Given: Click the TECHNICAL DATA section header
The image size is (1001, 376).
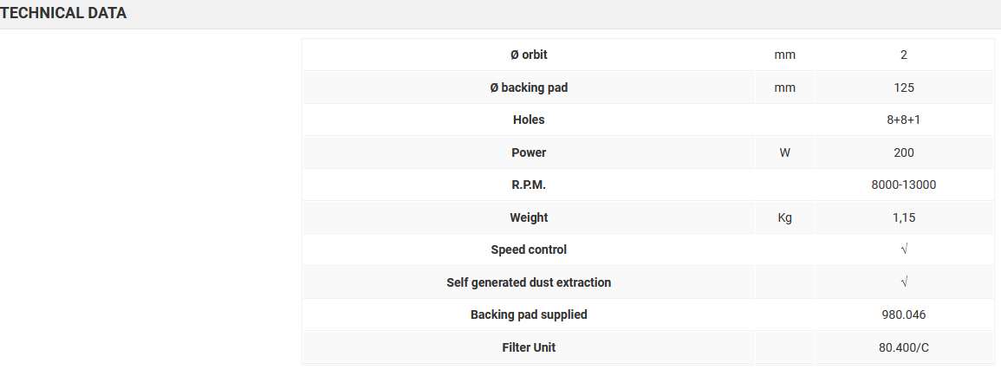Looking at the screenshot, I should point(64,13).
